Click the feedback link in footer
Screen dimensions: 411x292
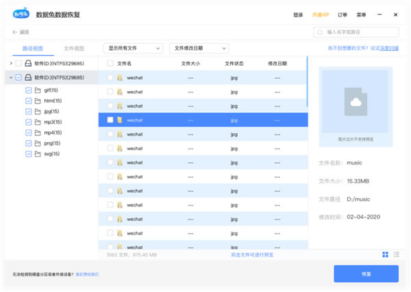point(87,274)
